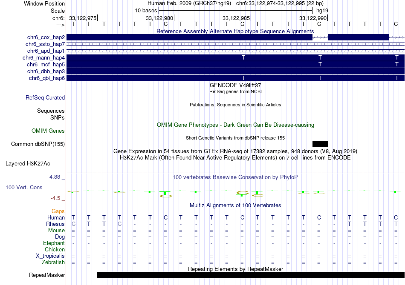Click the chr6_mann_hap4 label

pyautogui.click(x=43, y=57)
